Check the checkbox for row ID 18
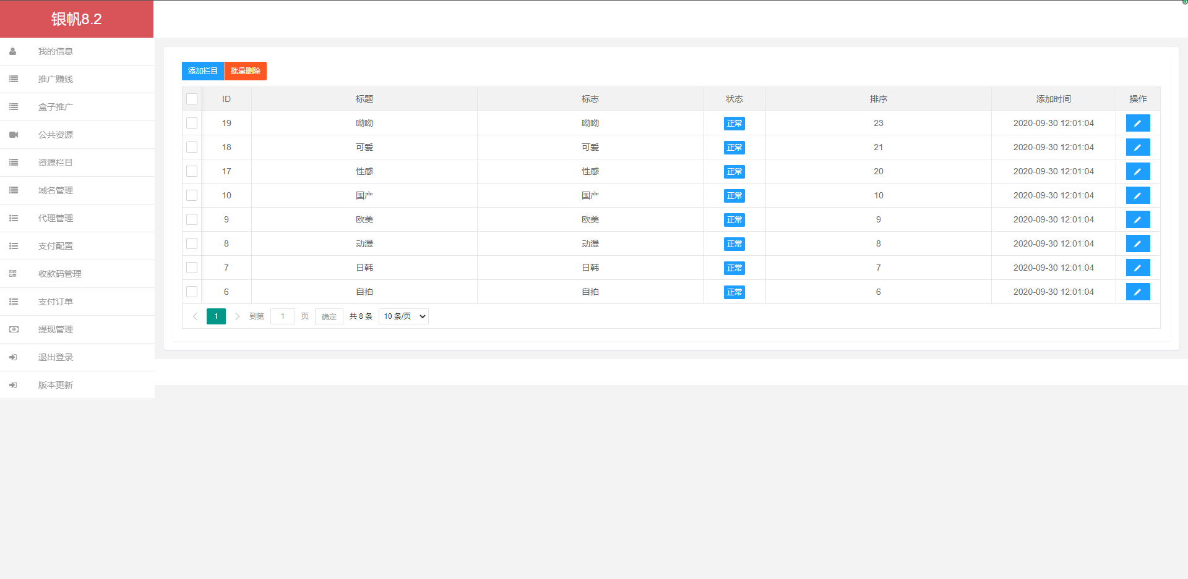1188x579 pixels. coord(192,147)
